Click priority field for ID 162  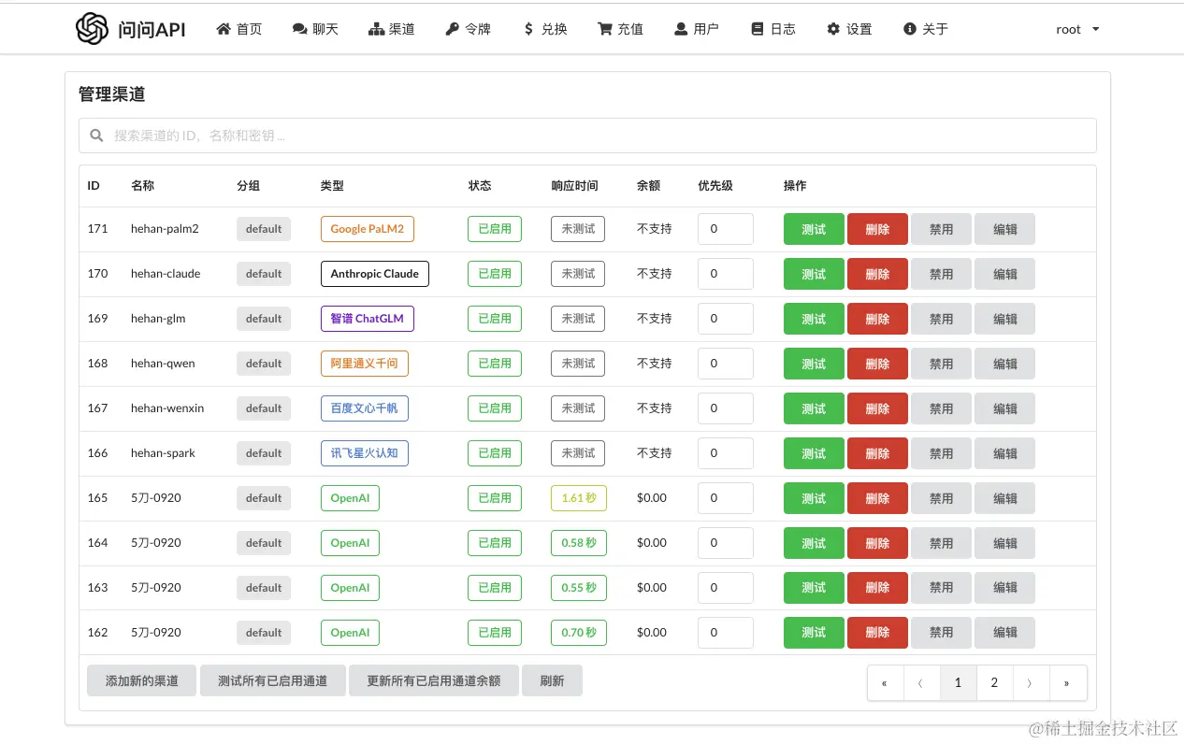pos(726,633)
